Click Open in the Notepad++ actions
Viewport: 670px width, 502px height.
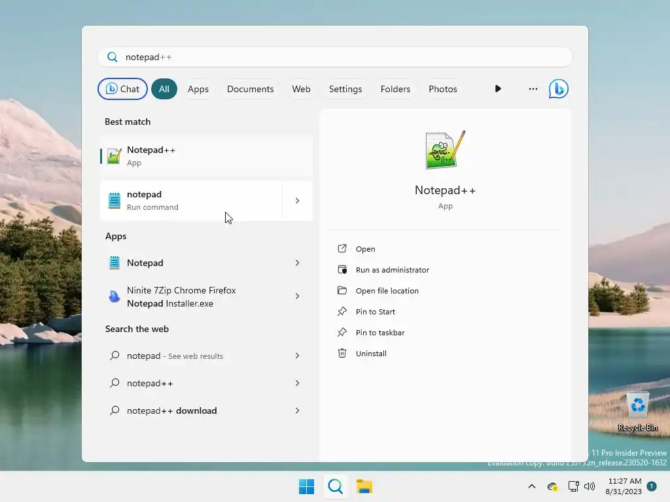[x=365, y=249]
